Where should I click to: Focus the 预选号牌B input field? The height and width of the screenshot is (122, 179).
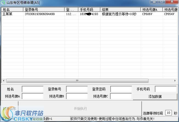pos(77,96)
